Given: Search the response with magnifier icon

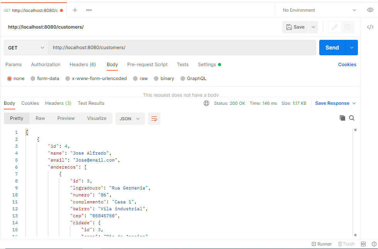Looking at the screenshot, I should tap(352, 118).
